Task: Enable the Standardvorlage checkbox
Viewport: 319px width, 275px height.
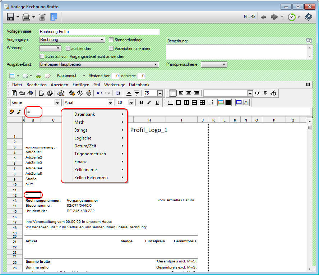Action: point(111,40)
